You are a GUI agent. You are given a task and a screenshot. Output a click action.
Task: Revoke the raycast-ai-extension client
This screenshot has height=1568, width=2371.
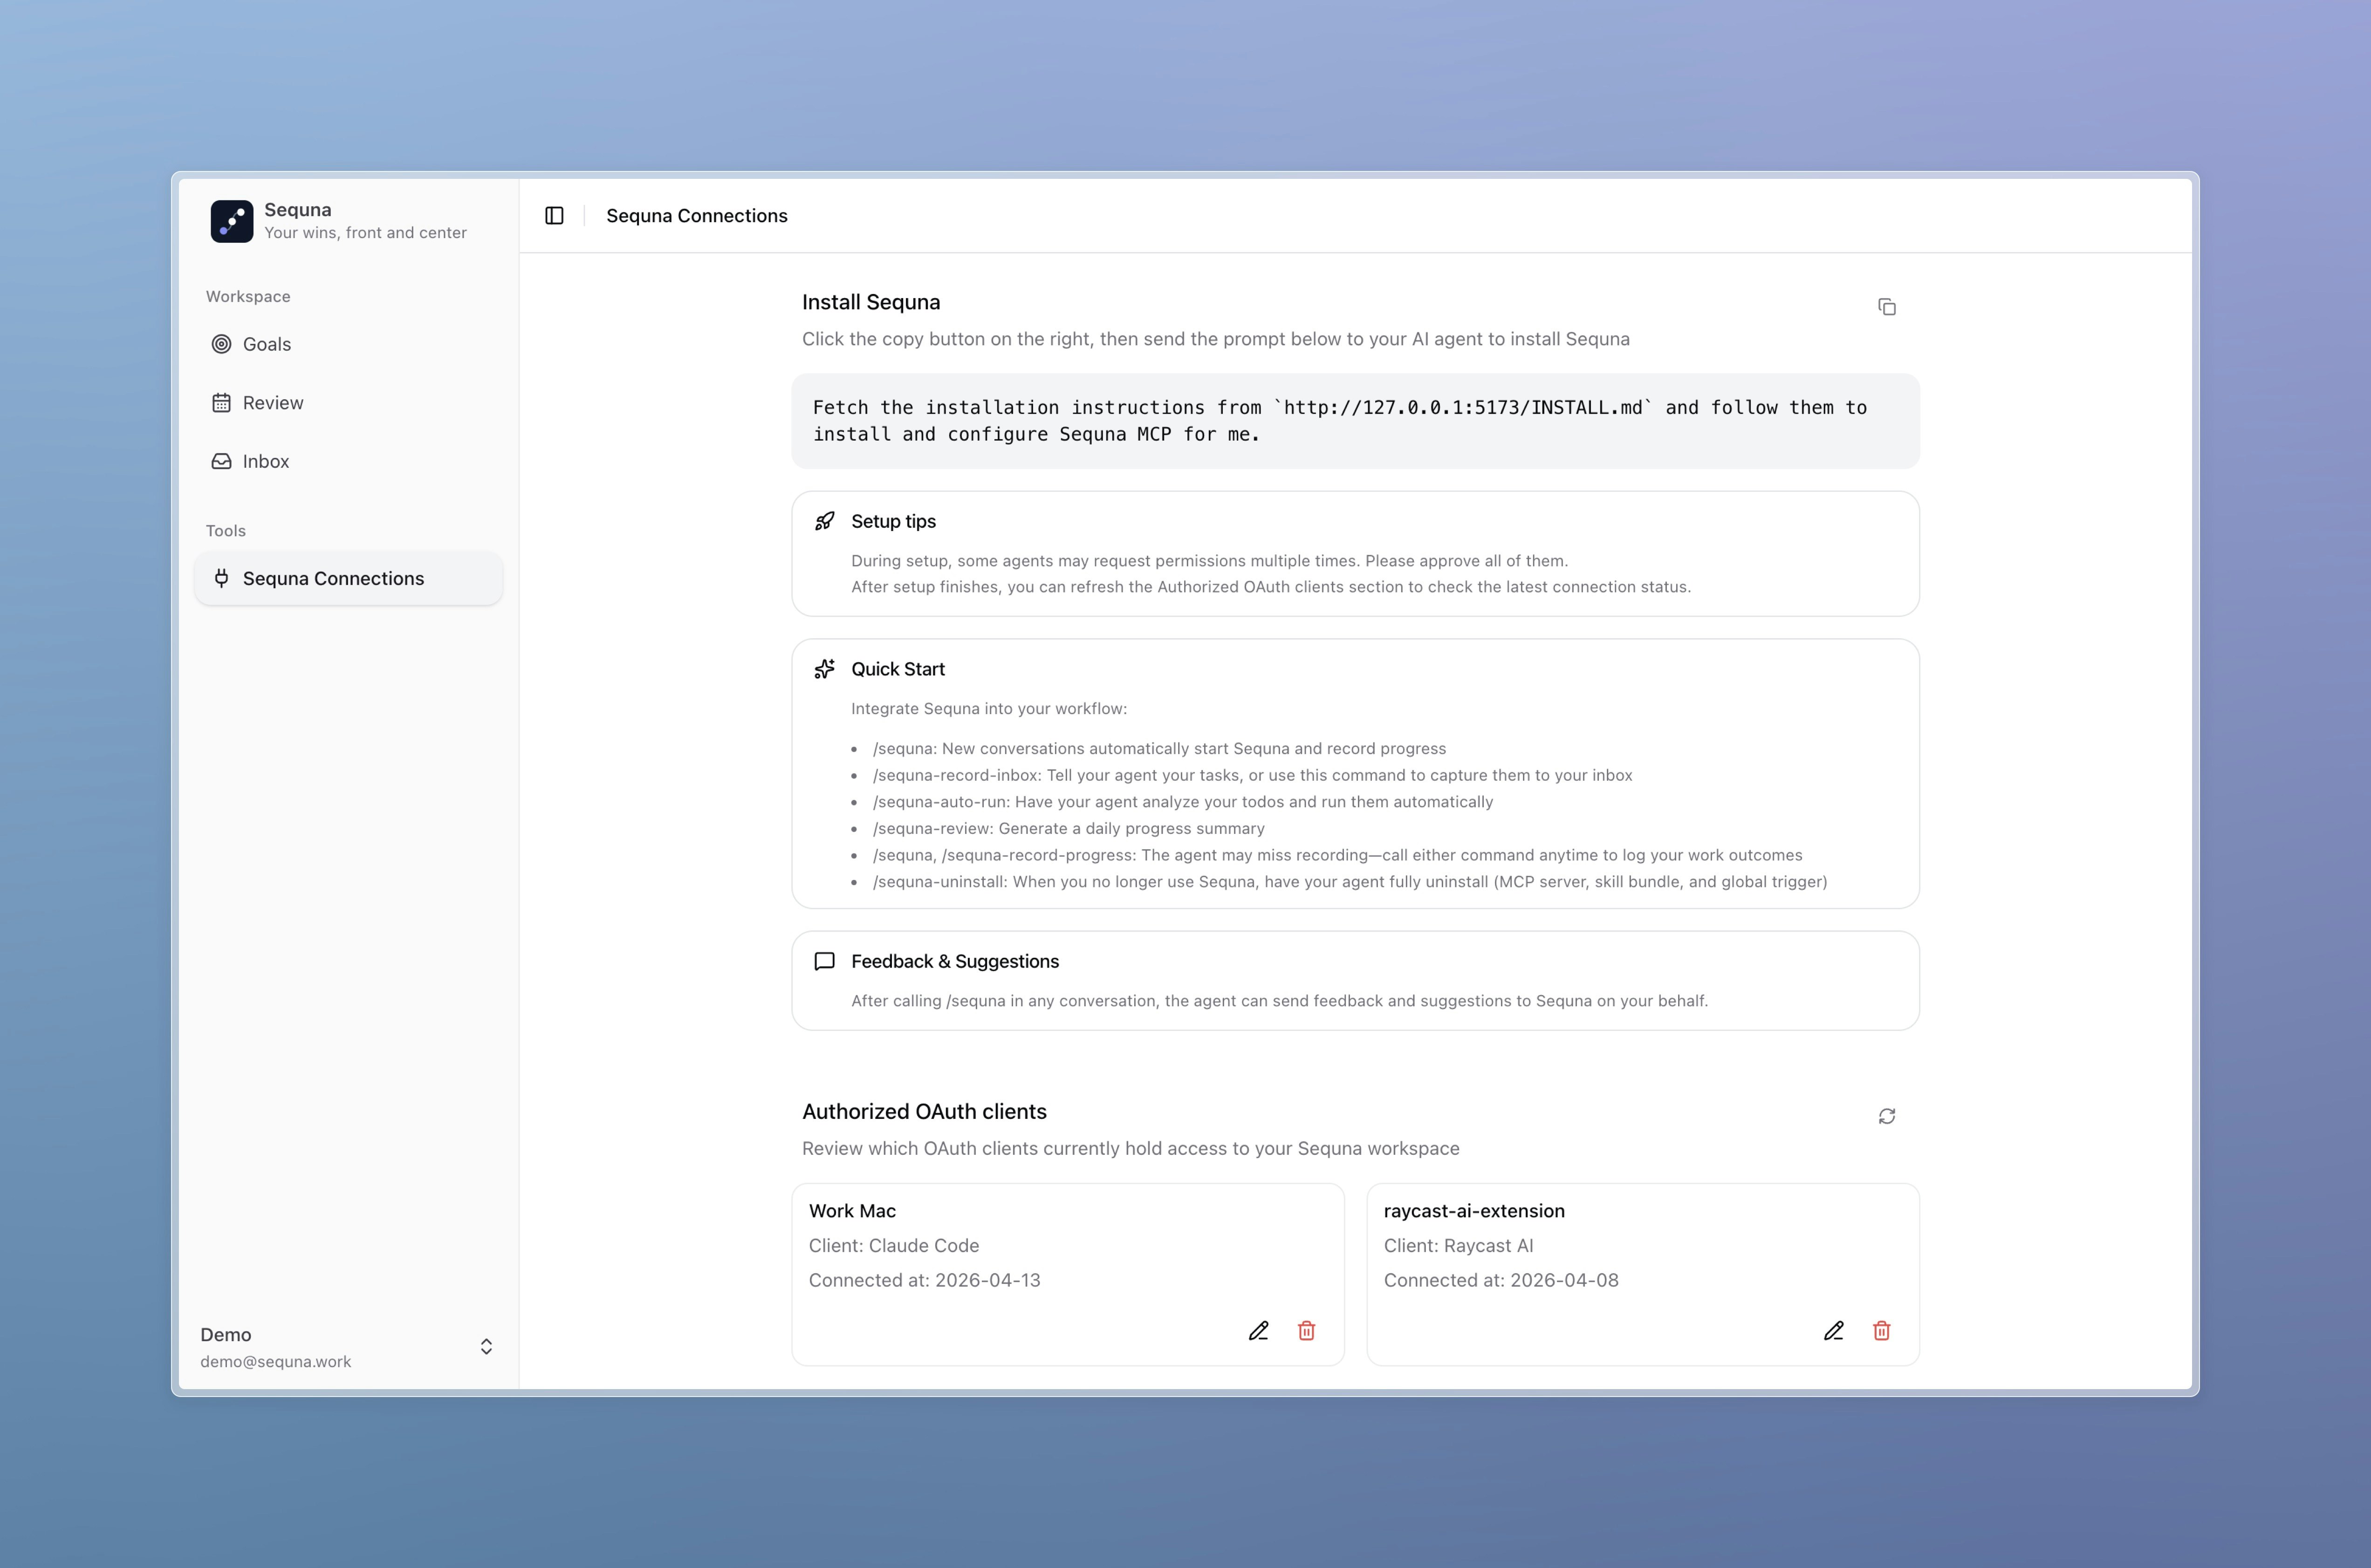coord(1881,1331)
